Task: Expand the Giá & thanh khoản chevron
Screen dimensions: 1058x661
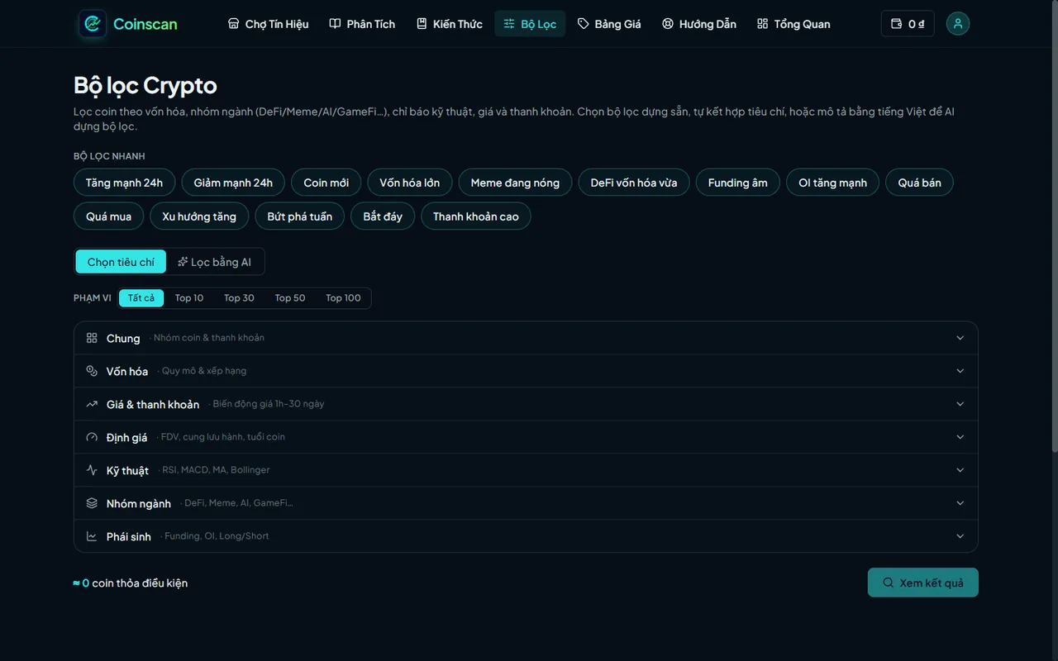Action: [x=960, y=404]
